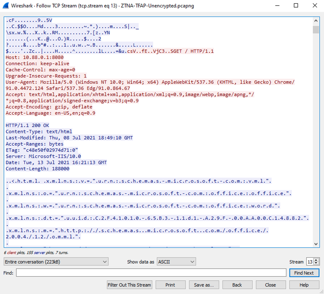Click the 'HTTP/1.1 200 OK' response line
This screenshot has height=294, width=324.
point(27,125)
